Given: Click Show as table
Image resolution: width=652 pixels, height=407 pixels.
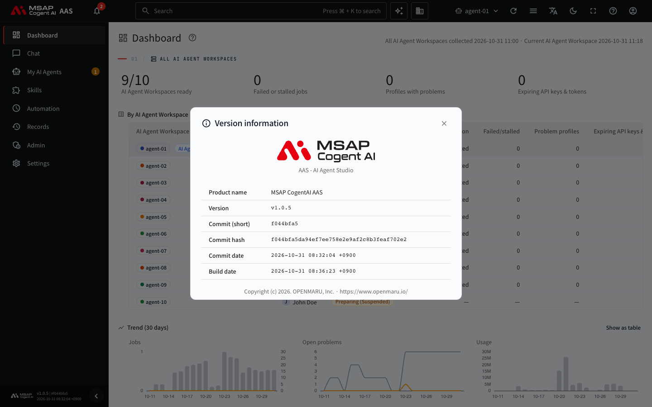Looking at the screenshot, I should [x=623, y=328].
